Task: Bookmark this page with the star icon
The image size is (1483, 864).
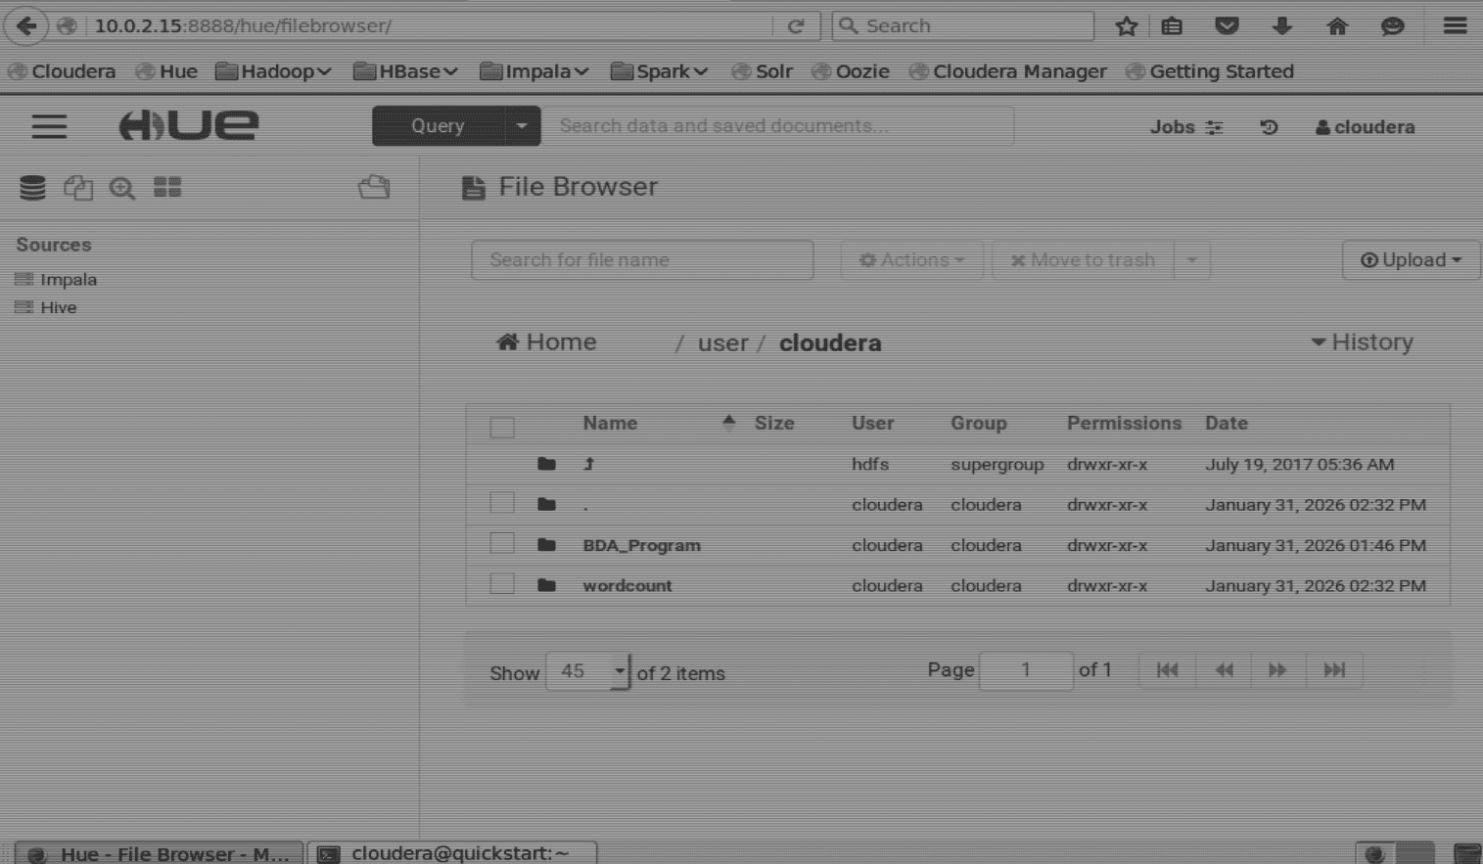Action: [1126, 26]
